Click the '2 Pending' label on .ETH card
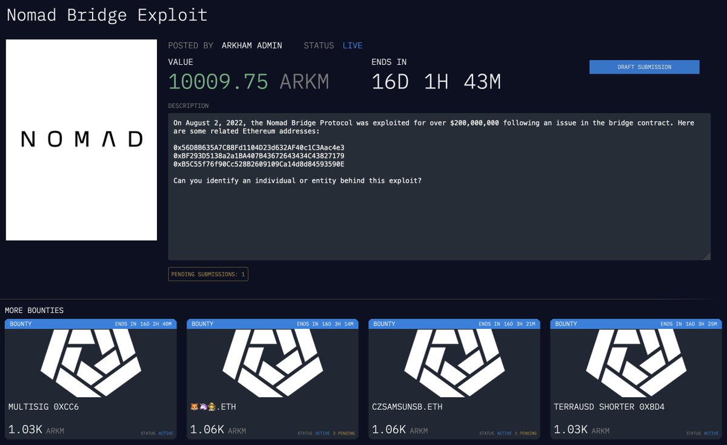 pos(344,433)
